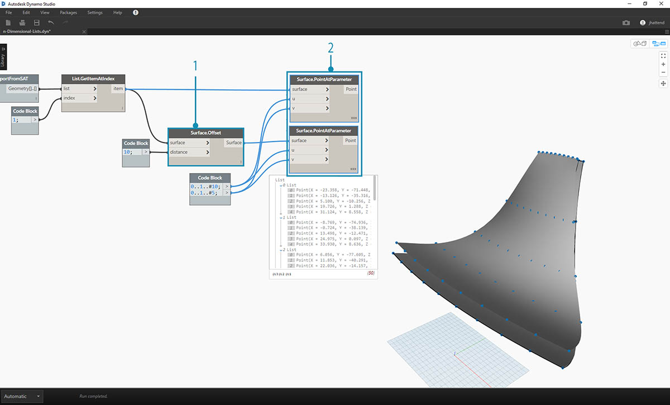Image resolution: width=670 pixels, height=405 pixels.
Task: Open the Packages menu
Action: tap(69, 12)
